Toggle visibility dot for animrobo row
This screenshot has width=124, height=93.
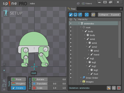click(71, 23)
